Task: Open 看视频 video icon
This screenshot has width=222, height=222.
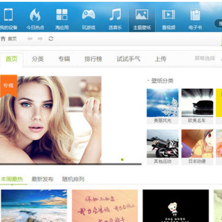Action: (x=168, y=15)
